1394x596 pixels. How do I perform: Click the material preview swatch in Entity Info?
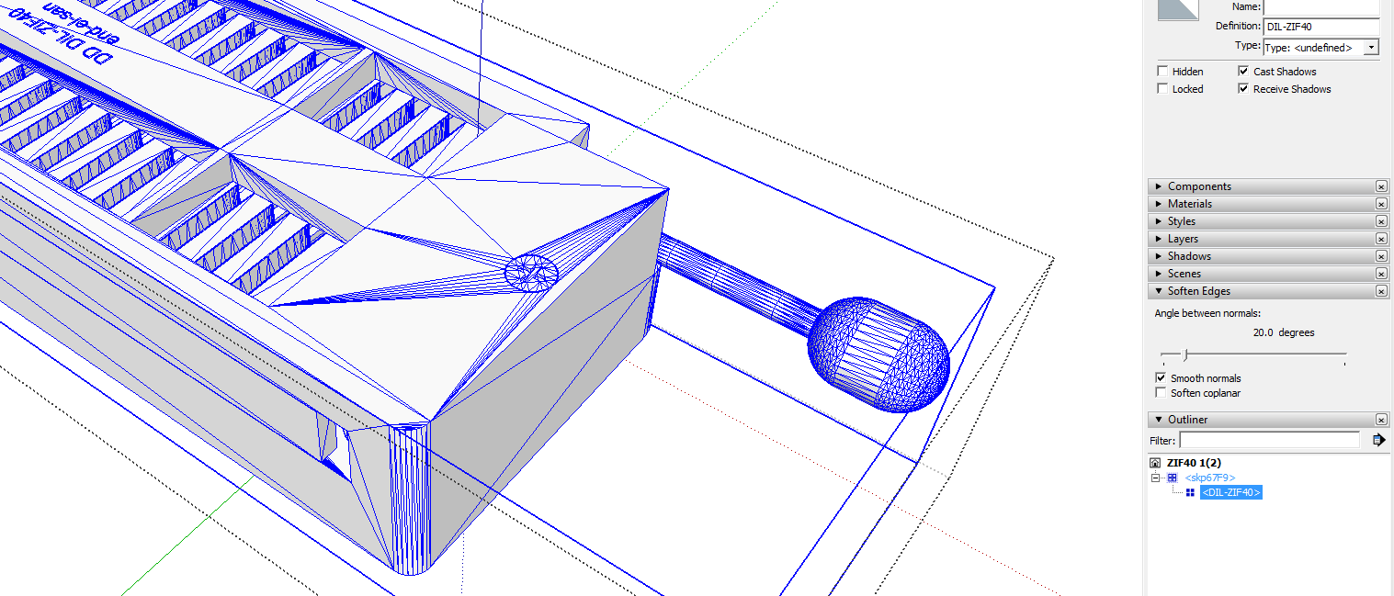pyautogui.click(x=1178, y=9)
